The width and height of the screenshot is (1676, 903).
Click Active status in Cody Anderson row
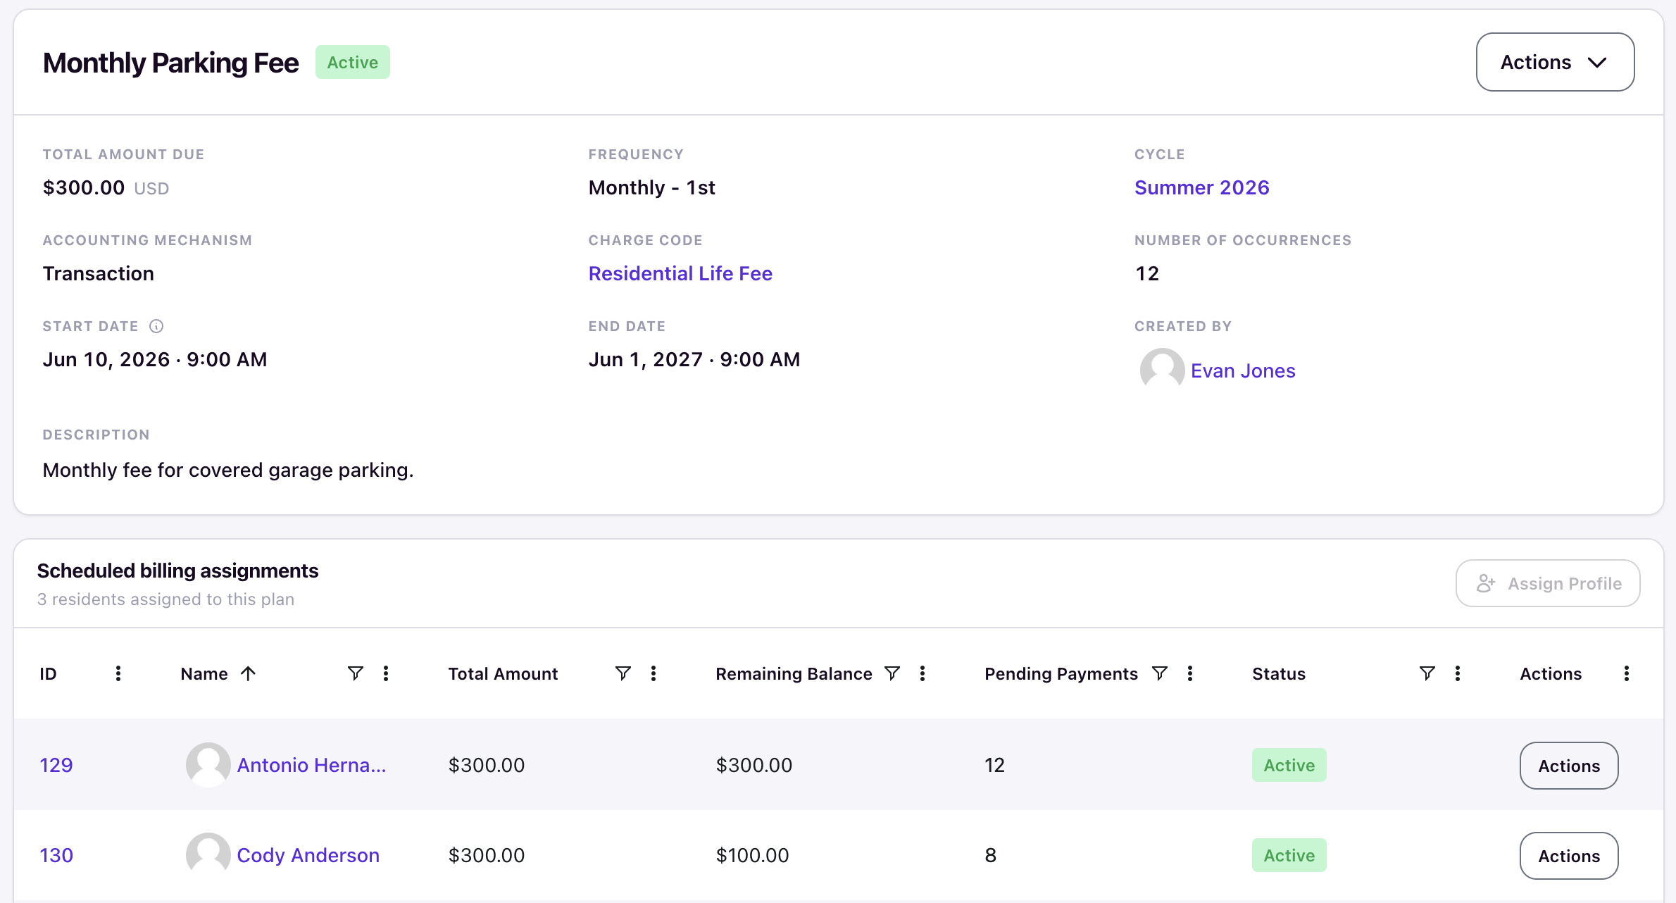(1289, 855)
